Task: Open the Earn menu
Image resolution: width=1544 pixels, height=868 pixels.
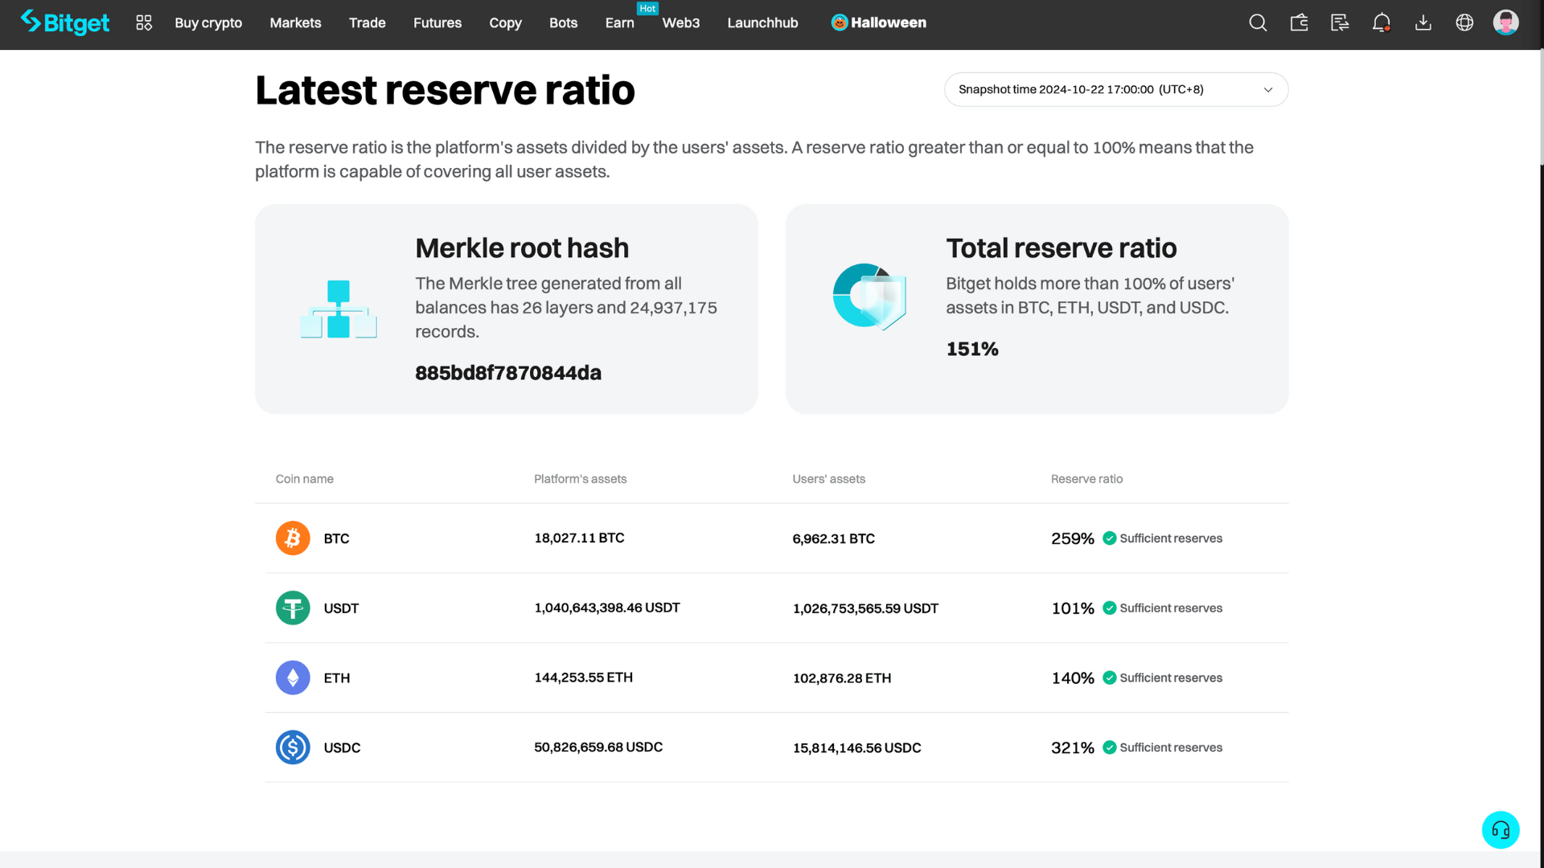Action: pyautogui.click(x=619, y=23)
